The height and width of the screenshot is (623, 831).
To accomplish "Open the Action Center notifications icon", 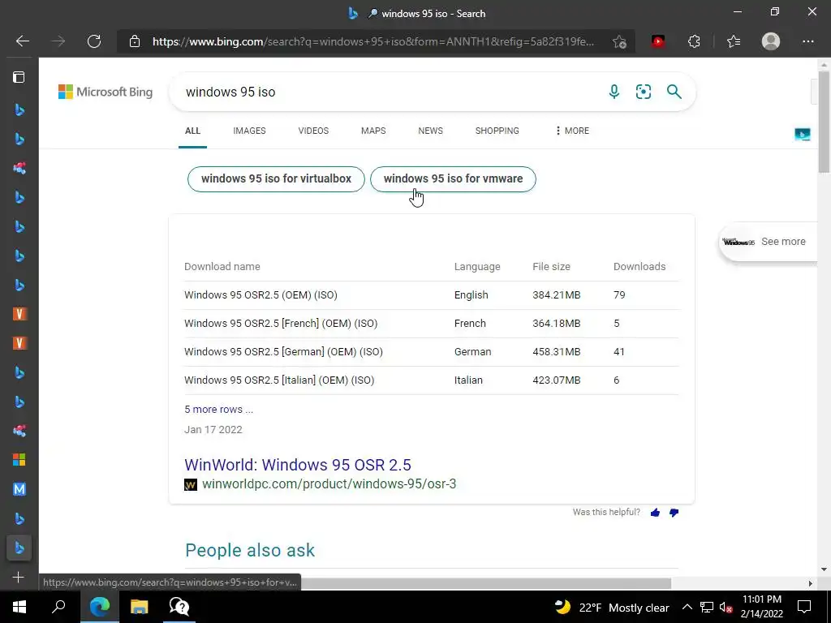I will click(804, 607).
